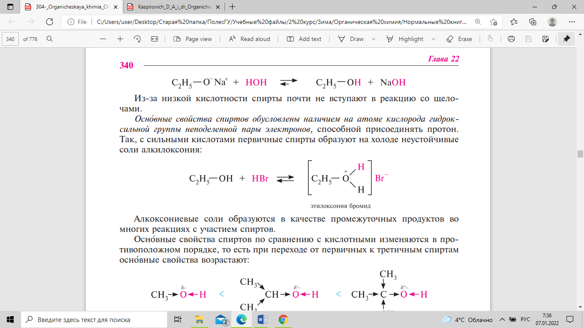Viewport: 584px width, 328px height.
Task: Open Page view options
Action: (193, 39)
